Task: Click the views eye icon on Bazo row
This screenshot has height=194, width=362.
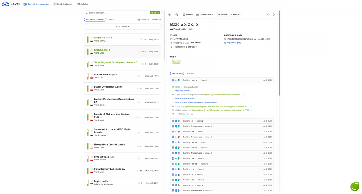Action: pyautogui.click(x=140, y=52)
